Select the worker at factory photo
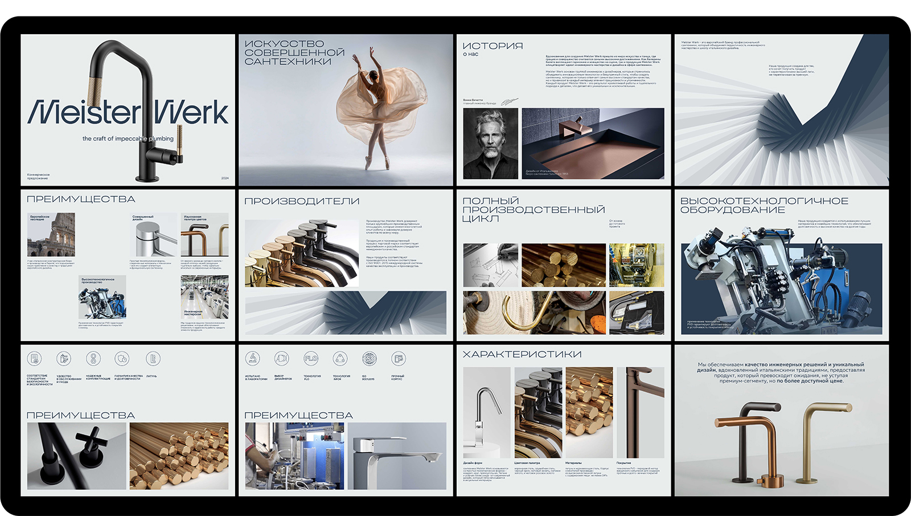This screenshot has width=911, height=516. (294, 456)
